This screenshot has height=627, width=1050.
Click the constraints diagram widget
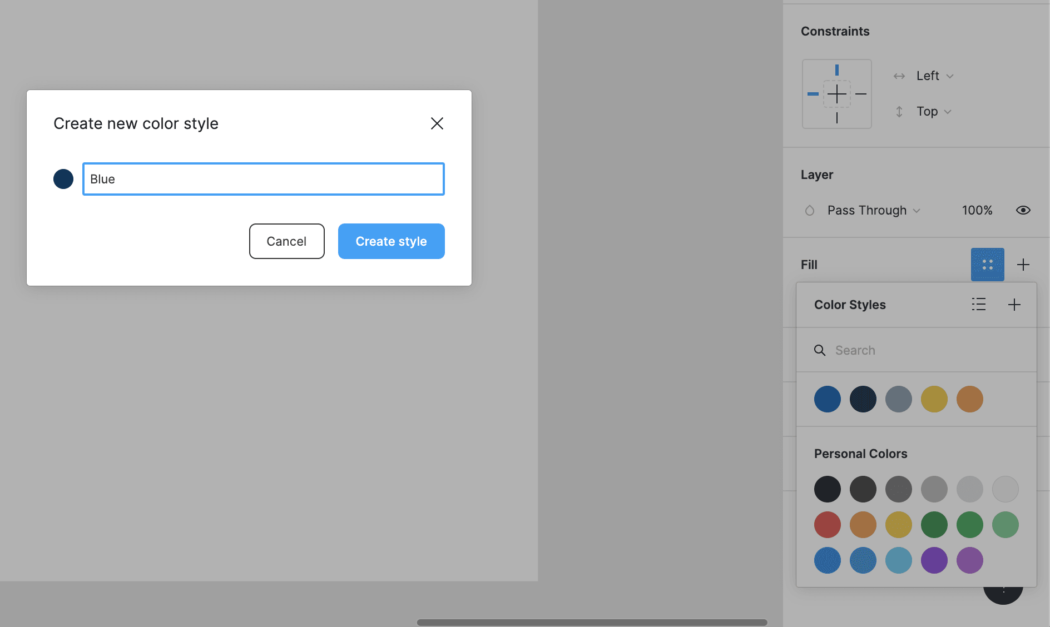click(837, 94)
